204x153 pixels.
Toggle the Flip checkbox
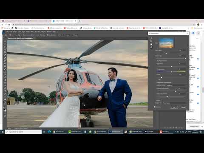tap(157, 80)
